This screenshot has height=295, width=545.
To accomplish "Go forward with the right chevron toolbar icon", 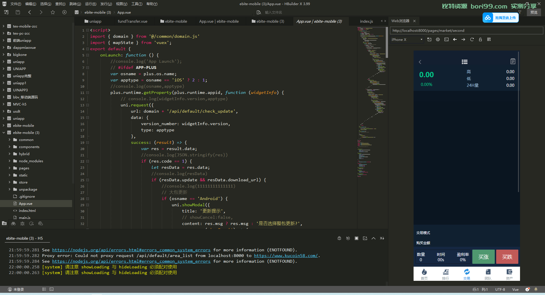I will coord(41,12).
